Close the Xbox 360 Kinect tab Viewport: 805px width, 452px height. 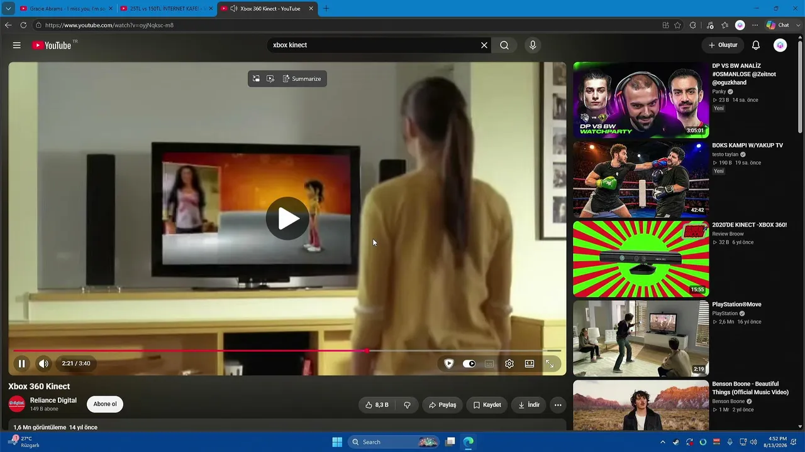(311, 9)
